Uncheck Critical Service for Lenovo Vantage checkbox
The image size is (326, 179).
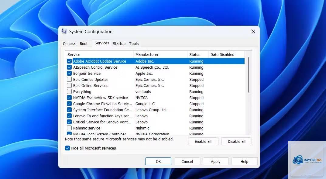[x=69, y=122]
